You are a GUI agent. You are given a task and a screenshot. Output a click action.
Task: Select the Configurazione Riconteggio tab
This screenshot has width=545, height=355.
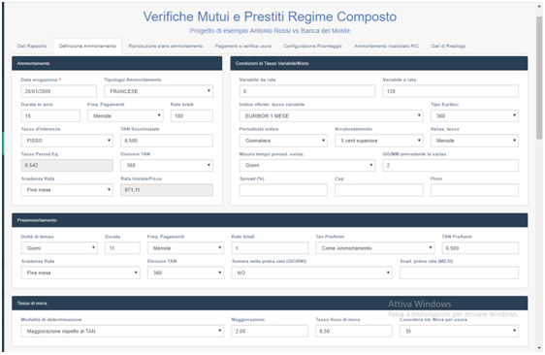coord(312,46)
